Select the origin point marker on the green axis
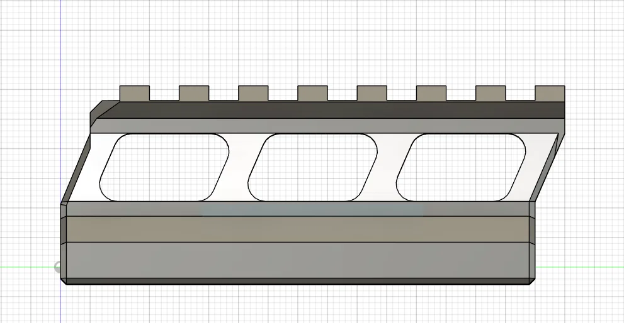This screenshot has height=323, width=624. point(57,267)
